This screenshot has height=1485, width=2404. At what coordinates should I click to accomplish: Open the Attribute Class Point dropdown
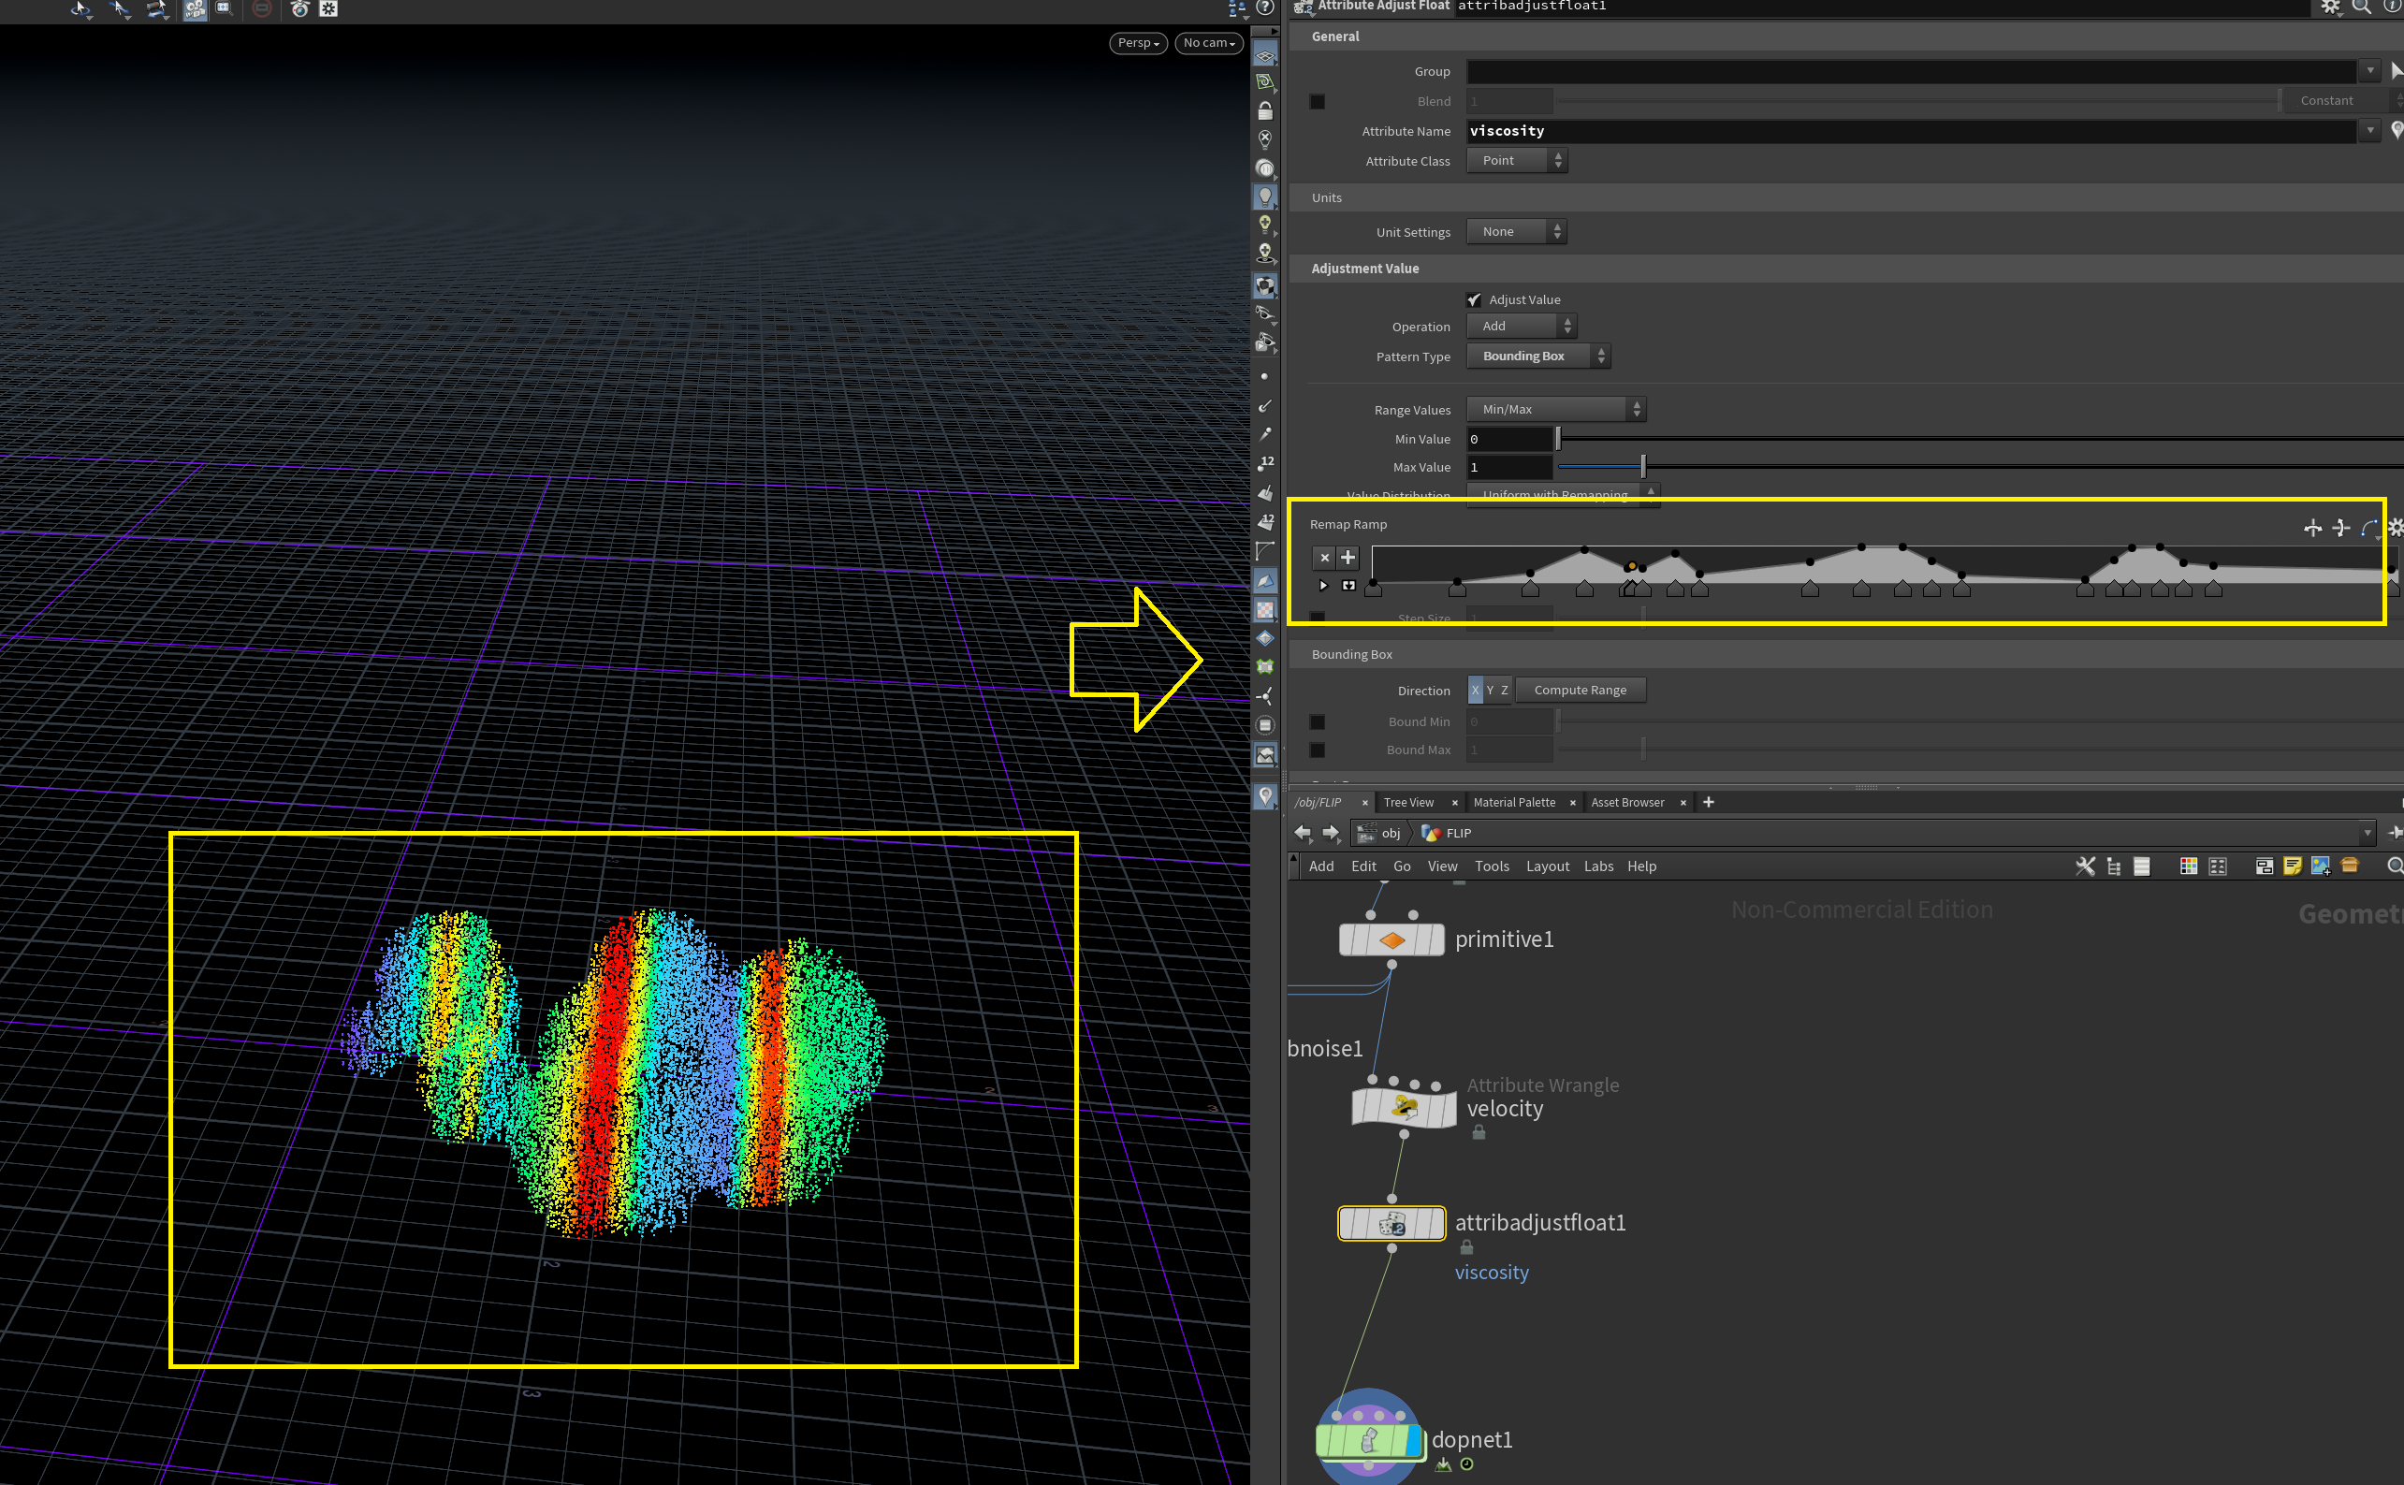[1516, 160]
